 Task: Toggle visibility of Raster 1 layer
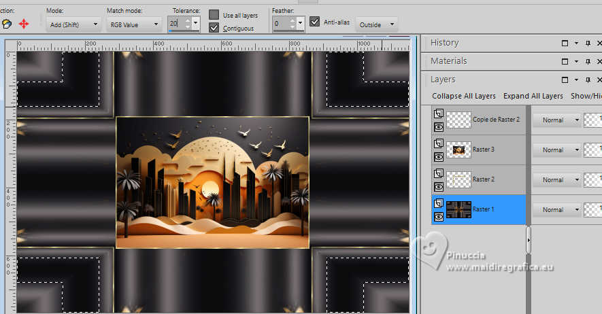tap(439, 216)
